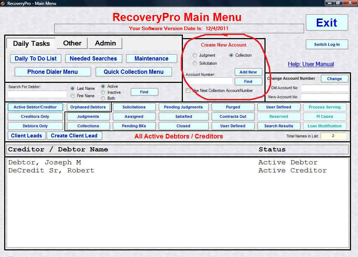This screenshot has width=358, height=257.
Task: Choose First Name search option
Action: coord(73,96)
